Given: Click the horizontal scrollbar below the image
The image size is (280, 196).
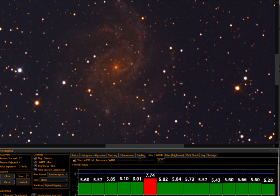Looking at the screenshot, I should (145, 146).
